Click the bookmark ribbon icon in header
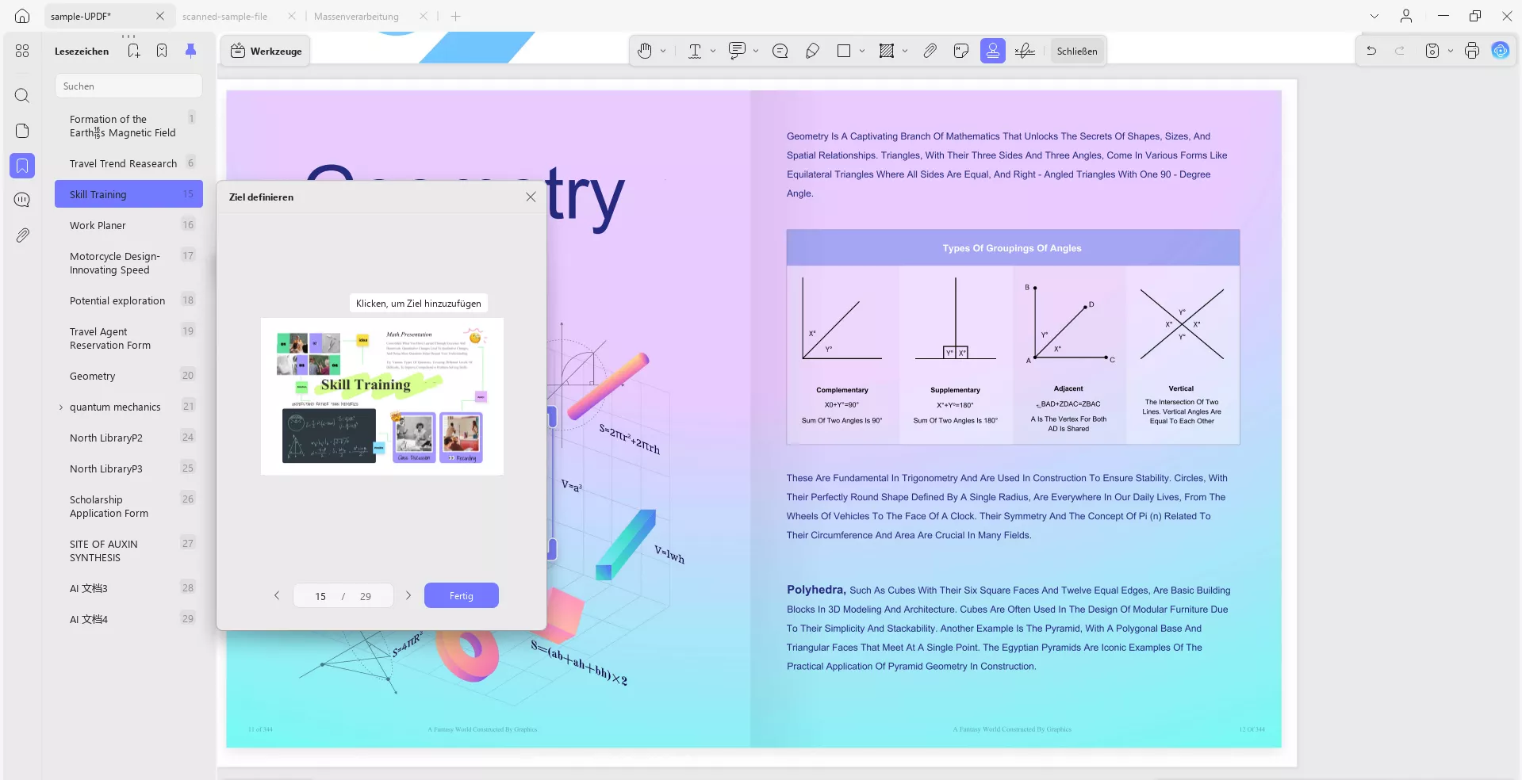 [x=162, y=51]
